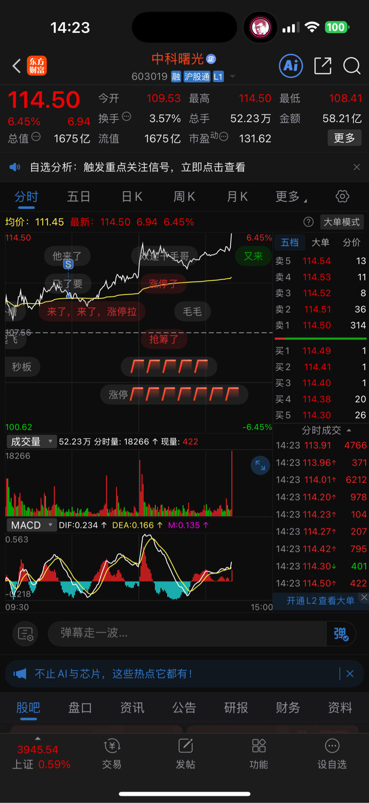The width and height of the screenshot is (369, 803).
Task: Switch to 周K chart tab
Action: point(184,197)
